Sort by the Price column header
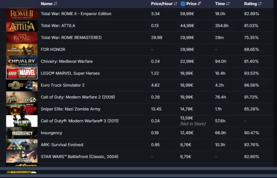277x178 pixels. tap(194, 4)
